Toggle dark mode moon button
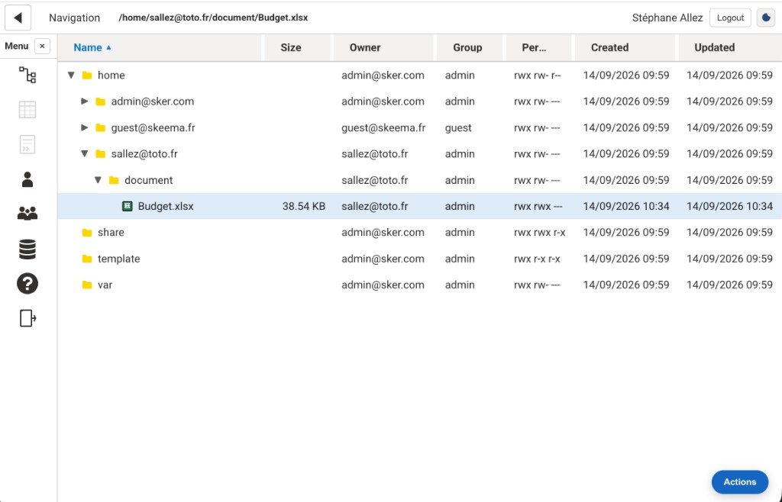The image size is (782, 502). (765, 18)
